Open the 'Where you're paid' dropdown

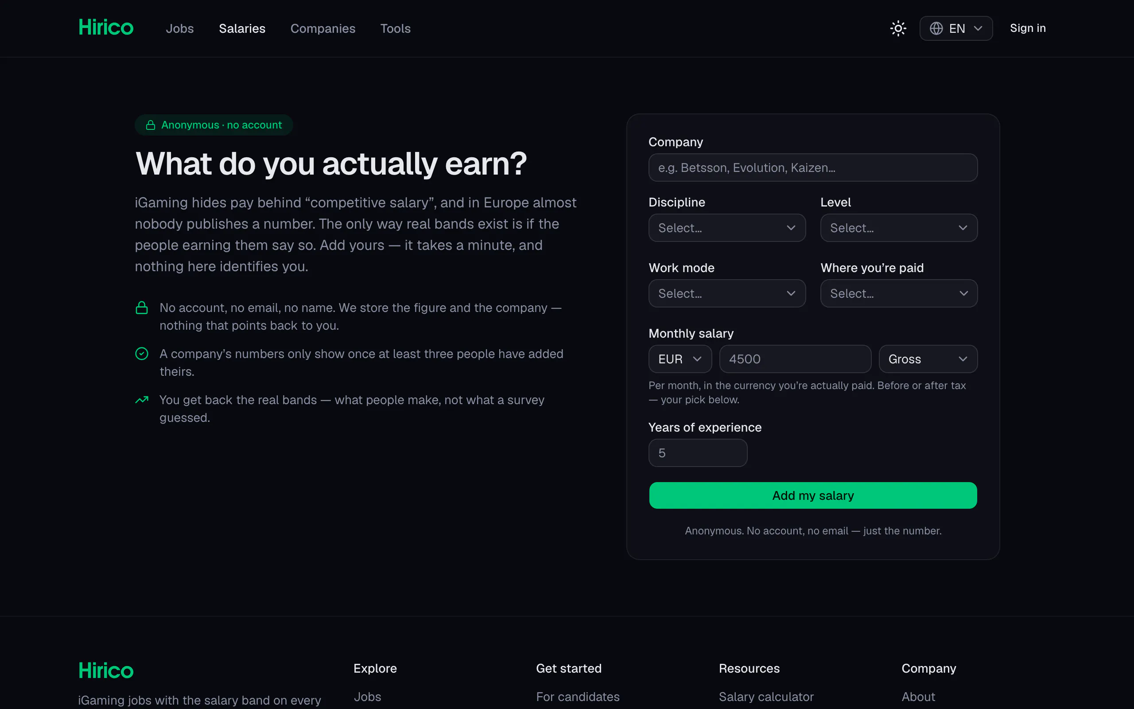tap(899, 293)
